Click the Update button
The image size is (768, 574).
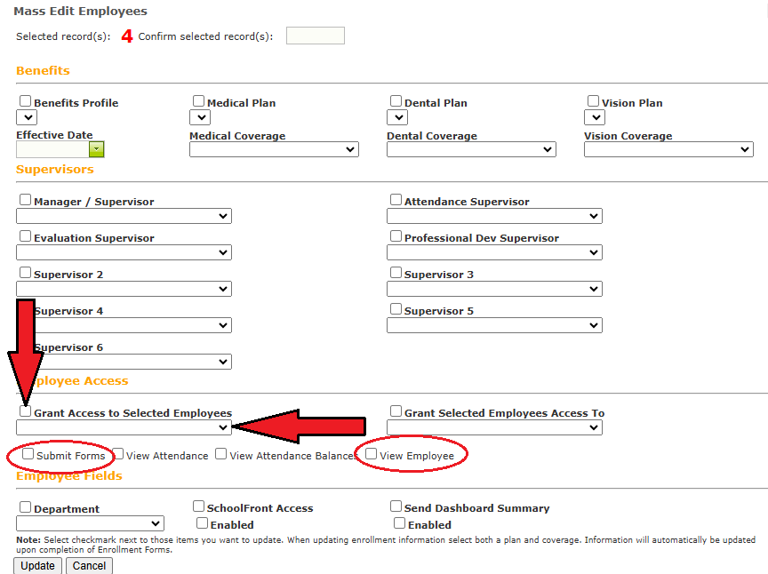37,566
